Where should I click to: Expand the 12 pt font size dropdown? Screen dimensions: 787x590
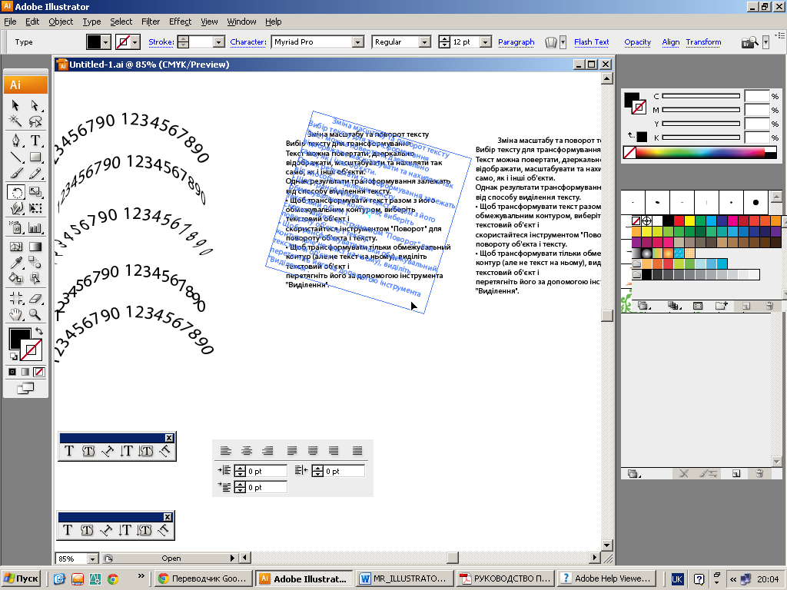[x=486, y=42]
